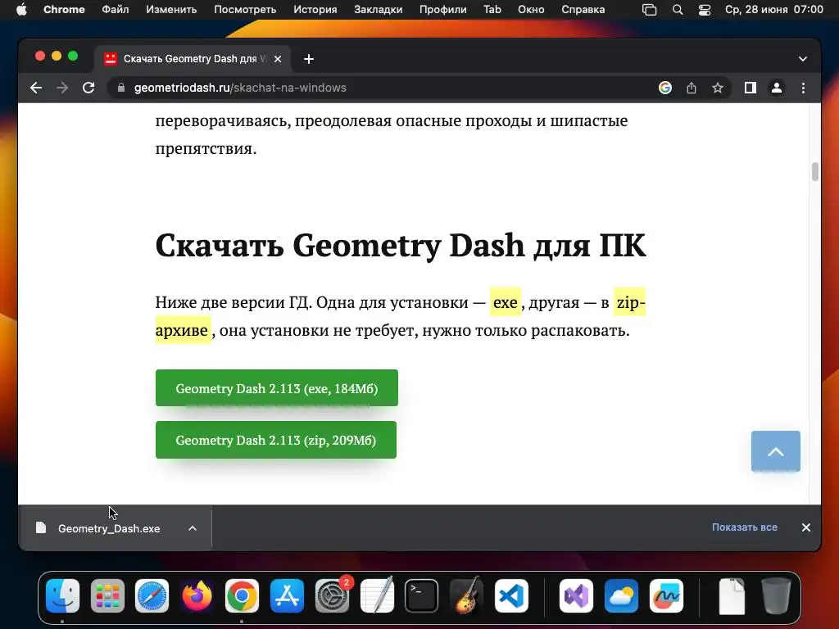Open Control Center icon
839x629 pixels.
coord(705,10)
